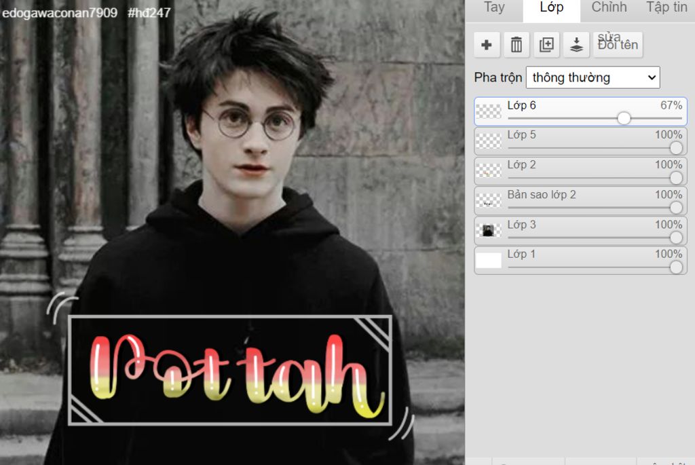Open the Pha trộn blend mode dropdown
695x465 pixels.
pos(593,77)
